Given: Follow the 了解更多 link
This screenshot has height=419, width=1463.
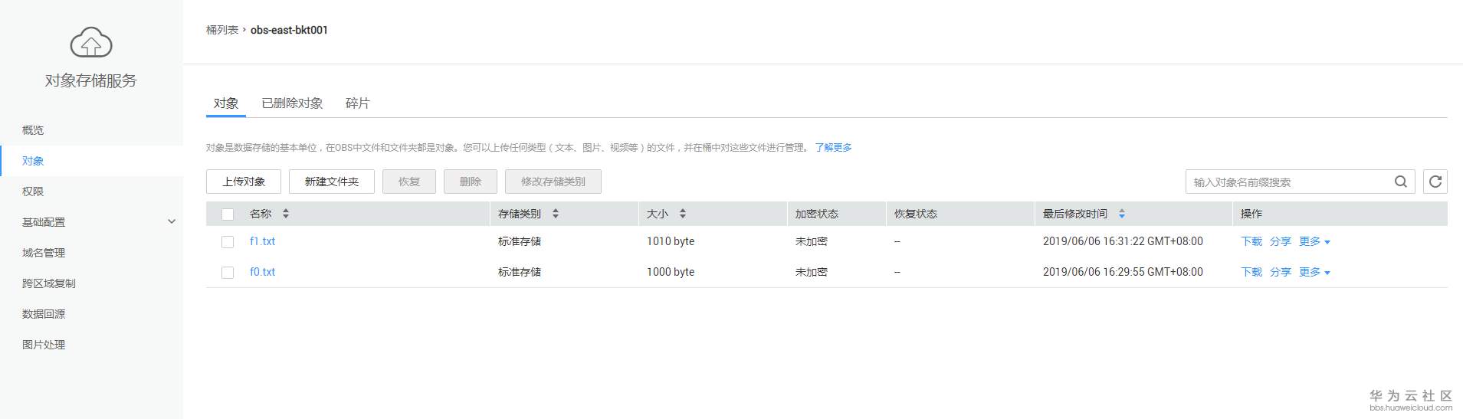Looking at the screenshot, I should coord(834,148).
